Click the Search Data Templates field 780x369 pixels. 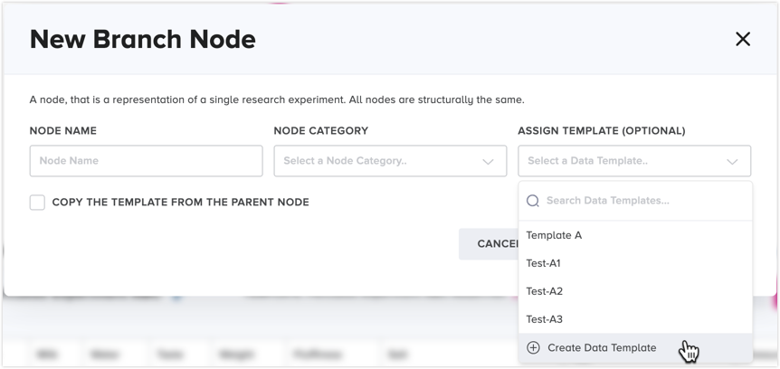[635, 201]
